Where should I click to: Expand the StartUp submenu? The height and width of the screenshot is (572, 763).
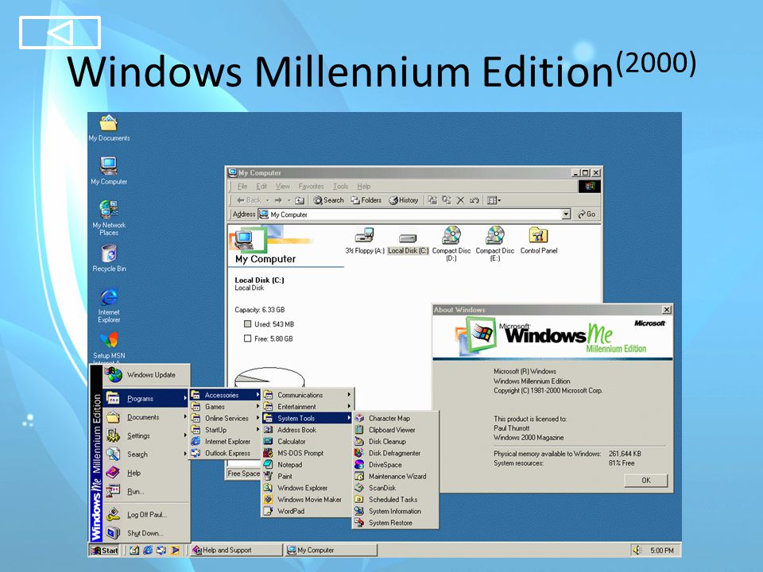tap(225, 430)
